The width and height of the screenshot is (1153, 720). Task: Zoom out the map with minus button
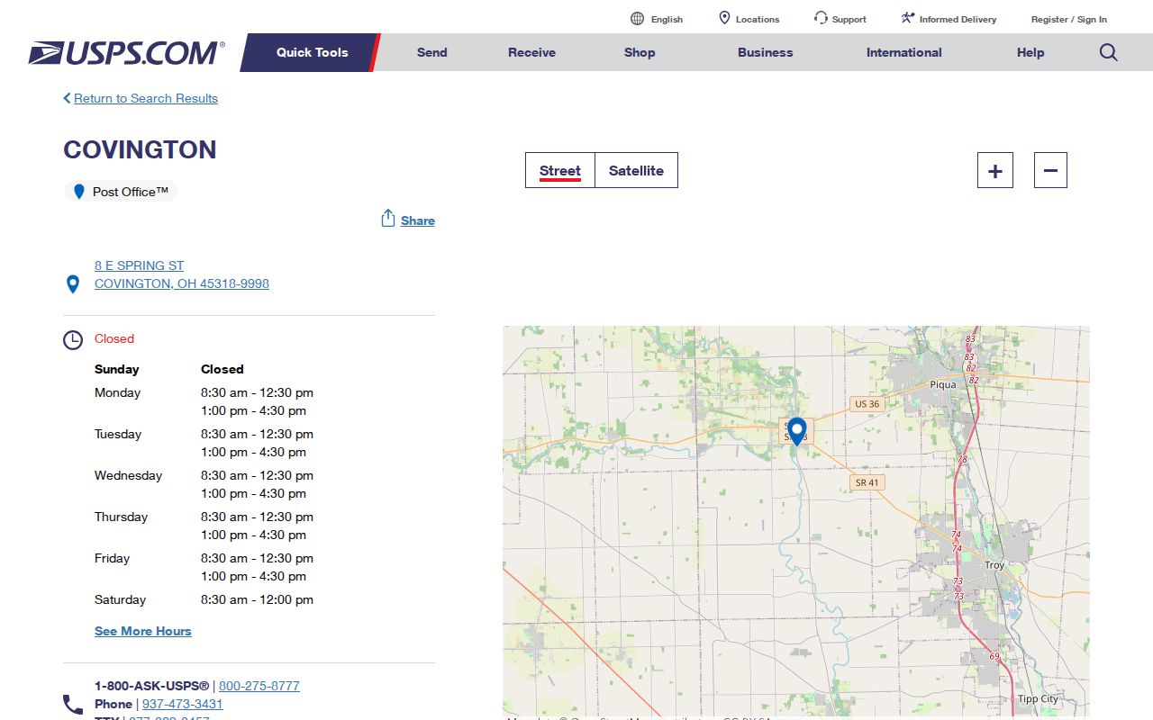[x=1050, y=170]
